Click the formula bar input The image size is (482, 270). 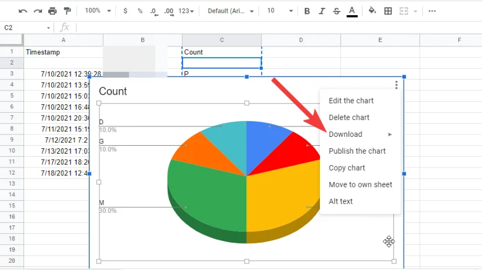coord(278,28)
